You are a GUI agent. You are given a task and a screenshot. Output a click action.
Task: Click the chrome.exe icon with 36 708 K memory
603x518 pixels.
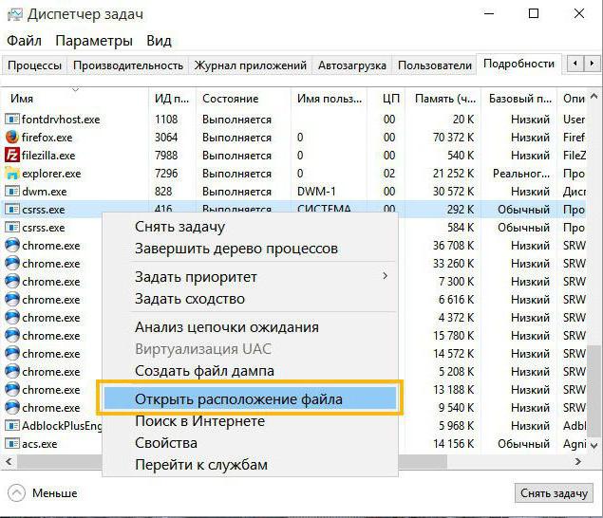(x=12, y=245)
